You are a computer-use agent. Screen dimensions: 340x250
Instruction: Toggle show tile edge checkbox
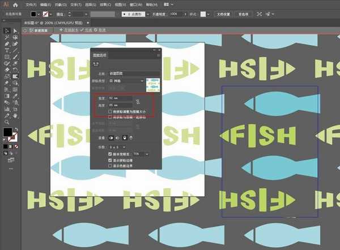110,160
